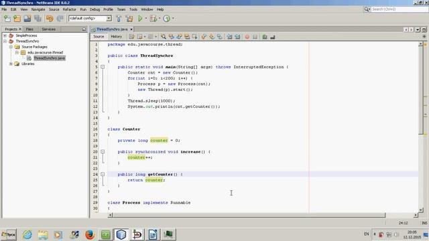
Task: Click Find Previous Occurrence icon
Action: tap(172, 37)
